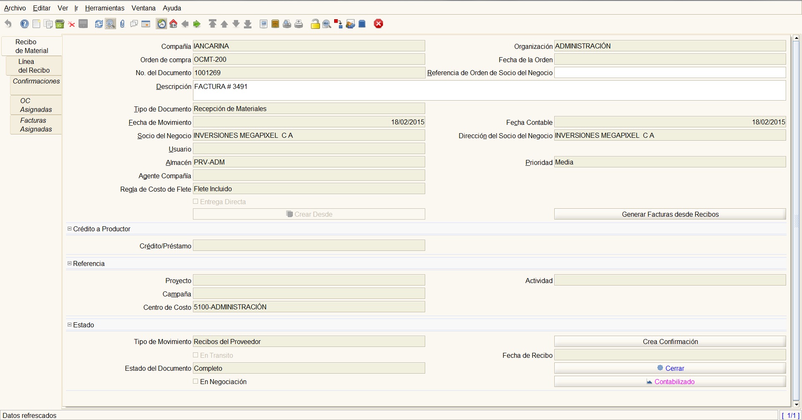The height and width of the screenshot is (420, 802).
Task: Click the yellow padlock lock icon
Action: tap(315, 24)
